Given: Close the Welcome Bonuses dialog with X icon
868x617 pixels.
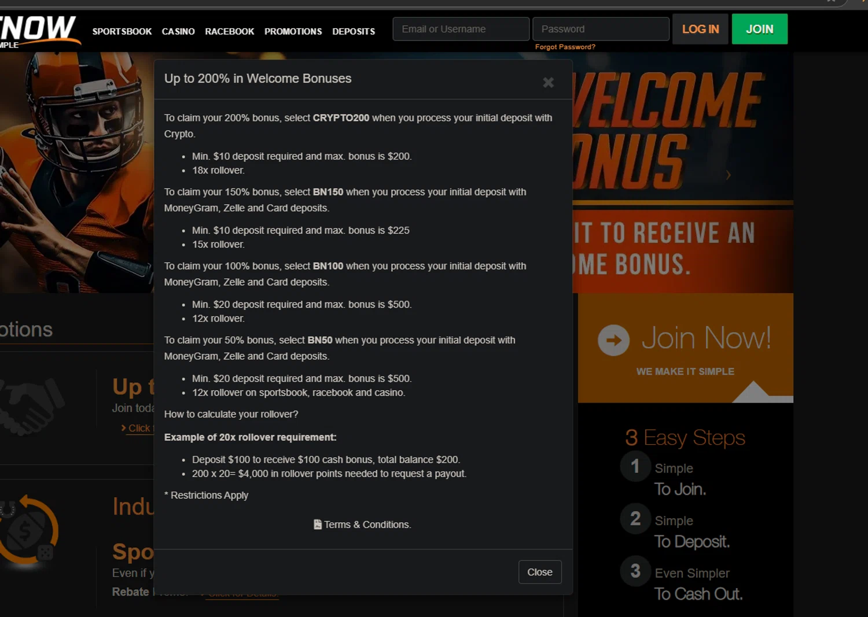Looking at the screenshot, I should click(x=548, y=83).
